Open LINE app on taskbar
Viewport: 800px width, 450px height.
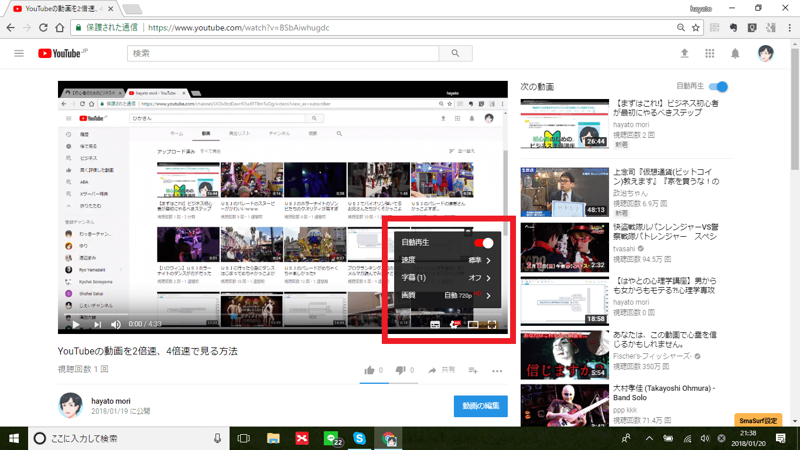tap(332, 438)
